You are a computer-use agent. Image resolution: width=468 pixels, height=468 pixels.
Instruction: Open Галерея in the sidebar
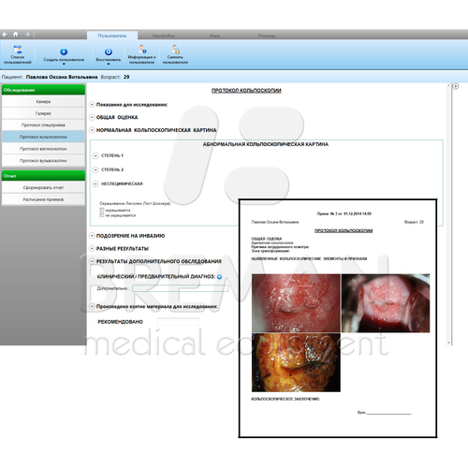(x=43, y=113)
